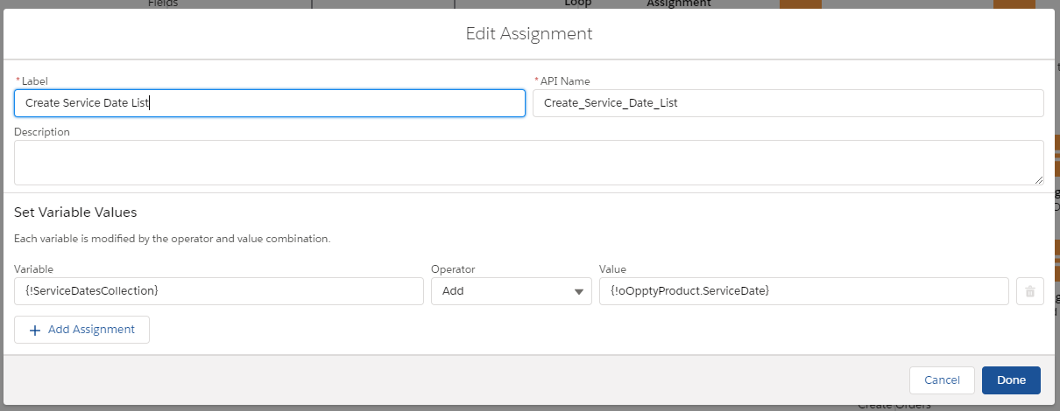
Task: Click the Operator dropdown arrow
Action: pyautogui.click(x=578, y=292)
